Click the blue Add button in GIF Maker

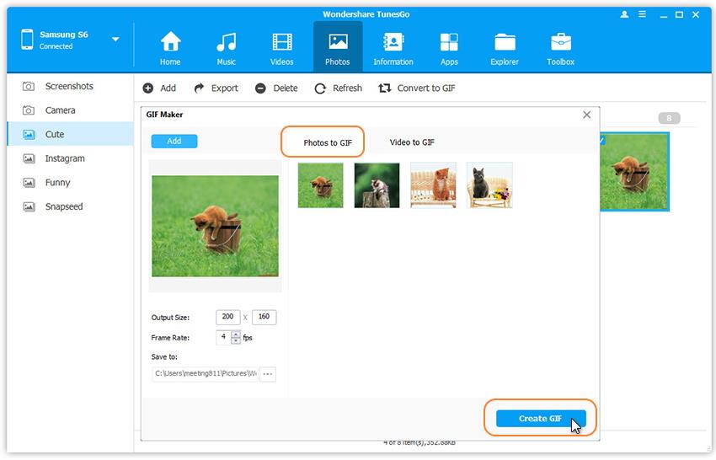click(174, 141)
